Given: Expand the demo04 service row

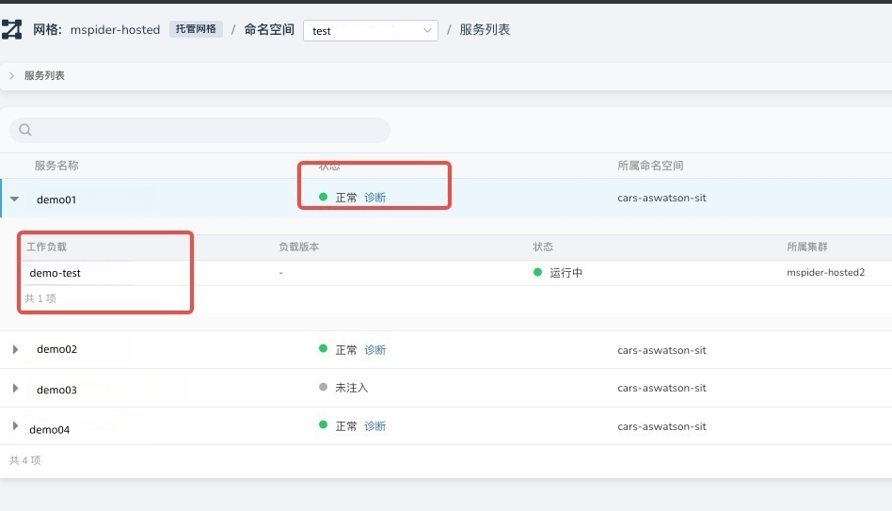Looking at the screenshot, I should tap(15, 426).
